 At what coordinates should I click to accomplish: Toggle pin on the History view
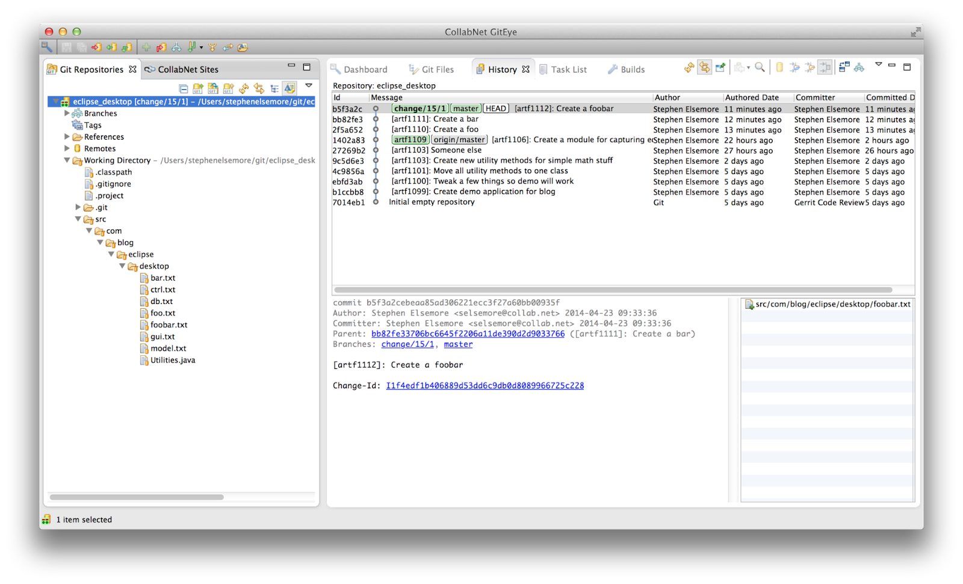pyautogui.click(x=720, y=67)
